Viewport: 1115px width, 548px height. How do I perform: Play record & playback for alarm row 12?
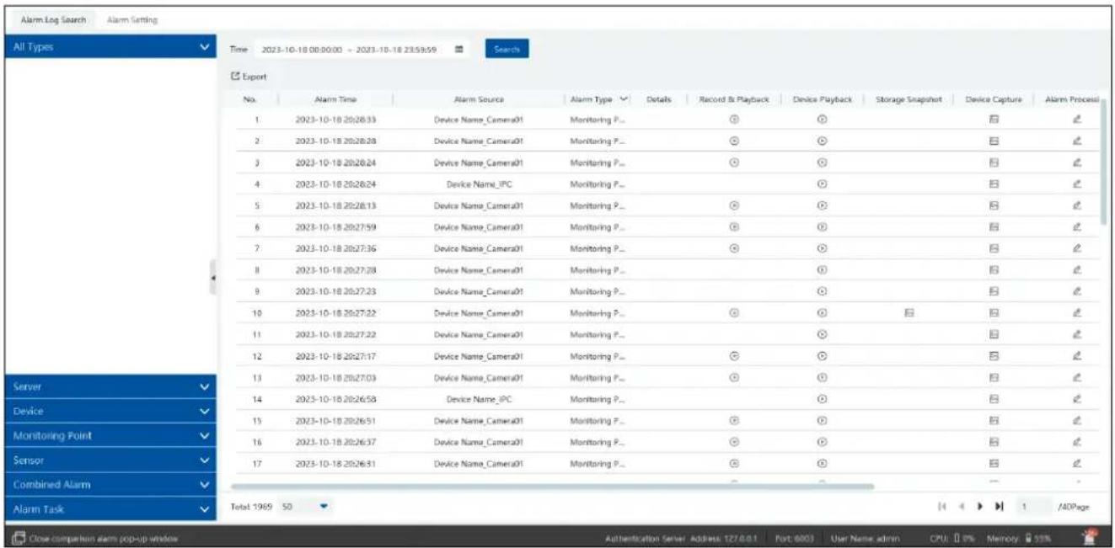[734, 355]
